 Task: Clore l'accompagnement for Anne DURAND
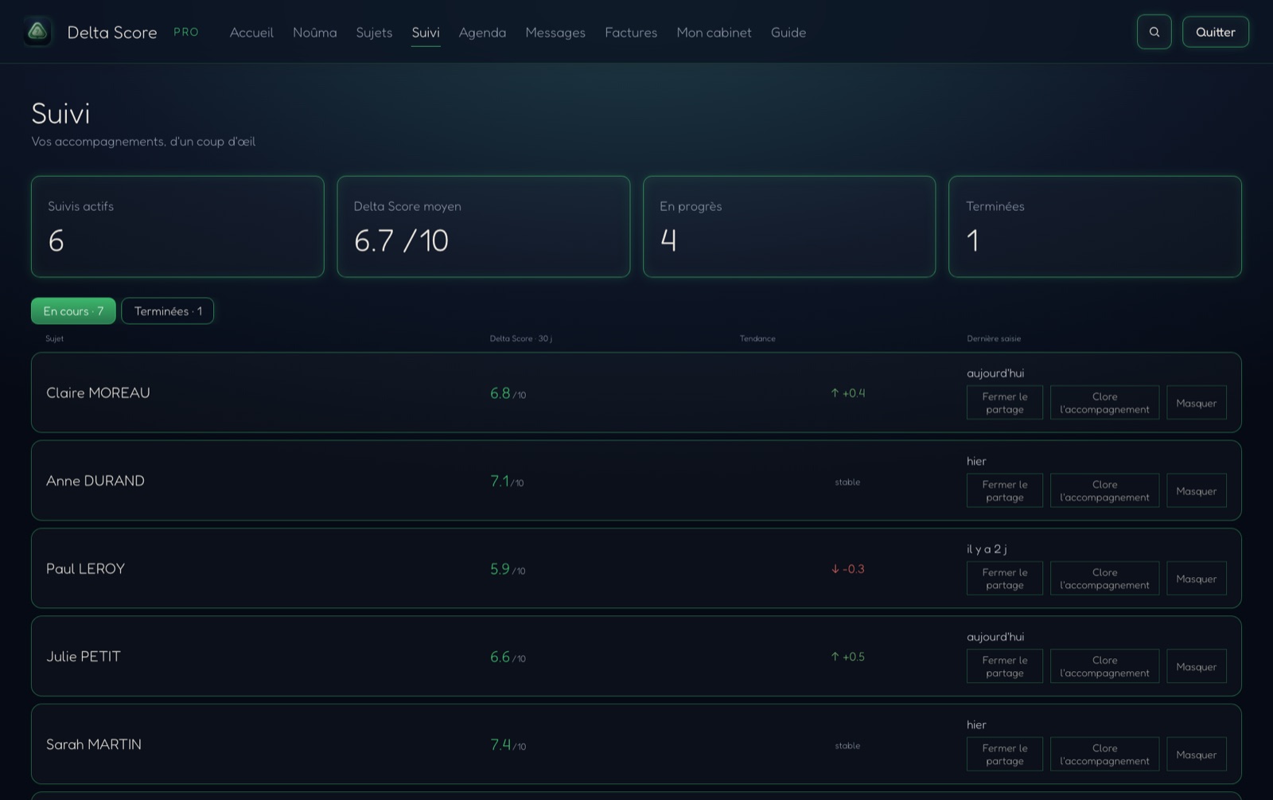1104,490
